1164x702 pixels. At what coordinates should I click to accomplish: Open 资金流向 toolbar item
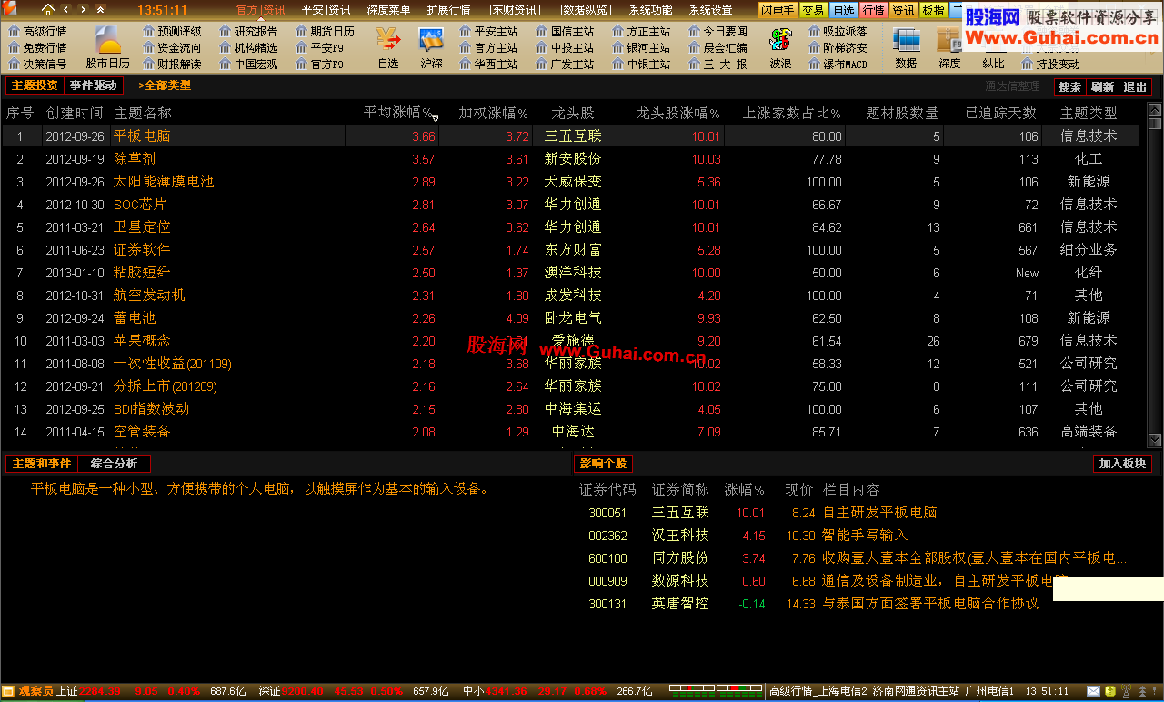coord(172,47)
